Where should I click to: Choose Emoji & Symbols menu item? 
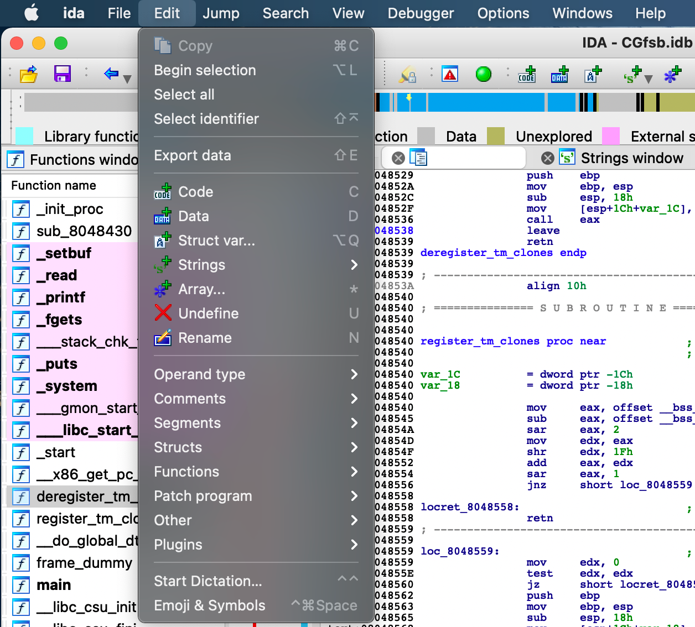tap(256, 605)
